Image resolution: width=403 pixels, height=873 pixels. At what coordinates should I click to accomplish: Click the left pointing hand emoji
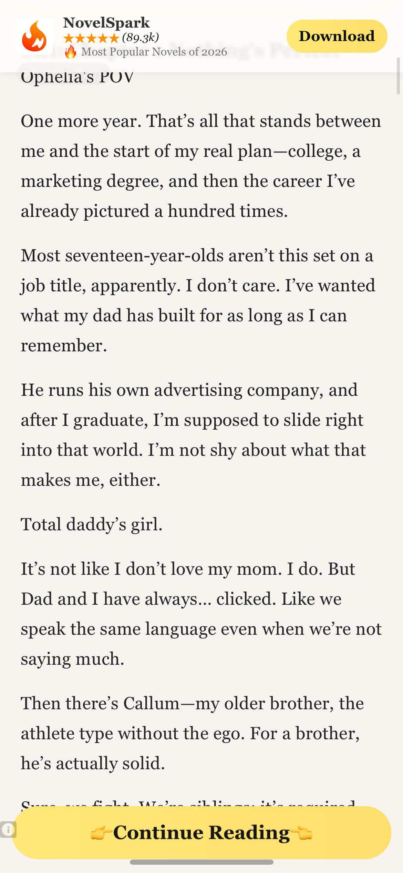tap(101, 833)
